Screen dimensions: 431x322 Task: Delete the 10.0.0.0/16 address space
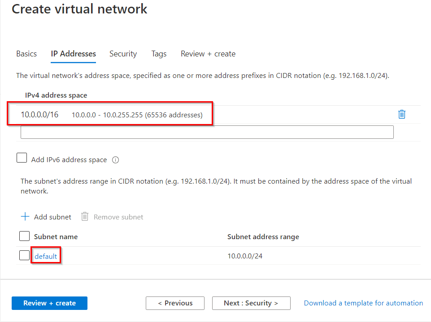pos(401,114)
